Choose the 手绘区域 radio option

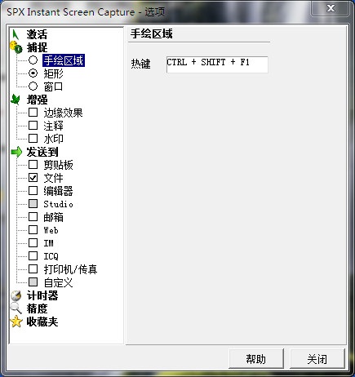tap(33, 60)
